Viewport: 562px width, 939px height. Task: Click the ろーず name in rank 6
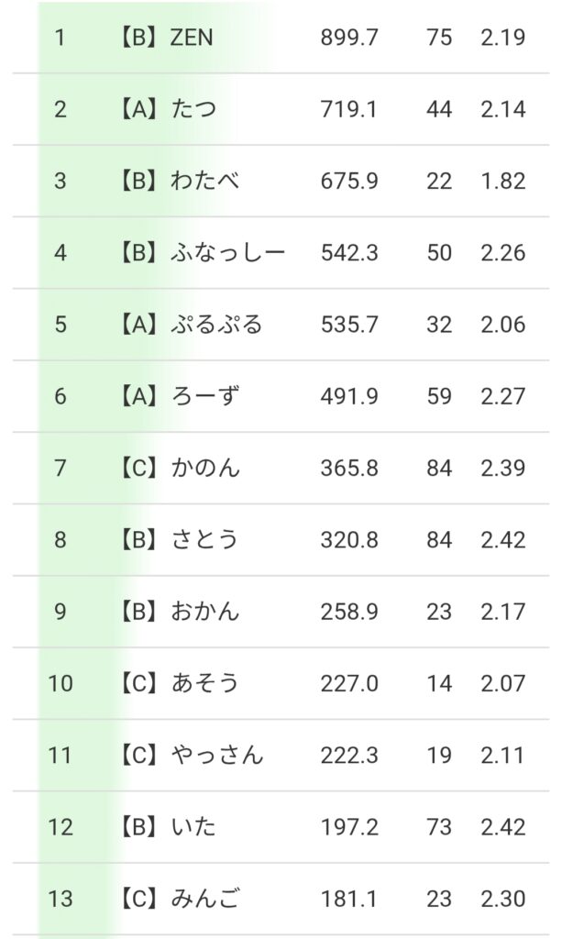[205, 396]
